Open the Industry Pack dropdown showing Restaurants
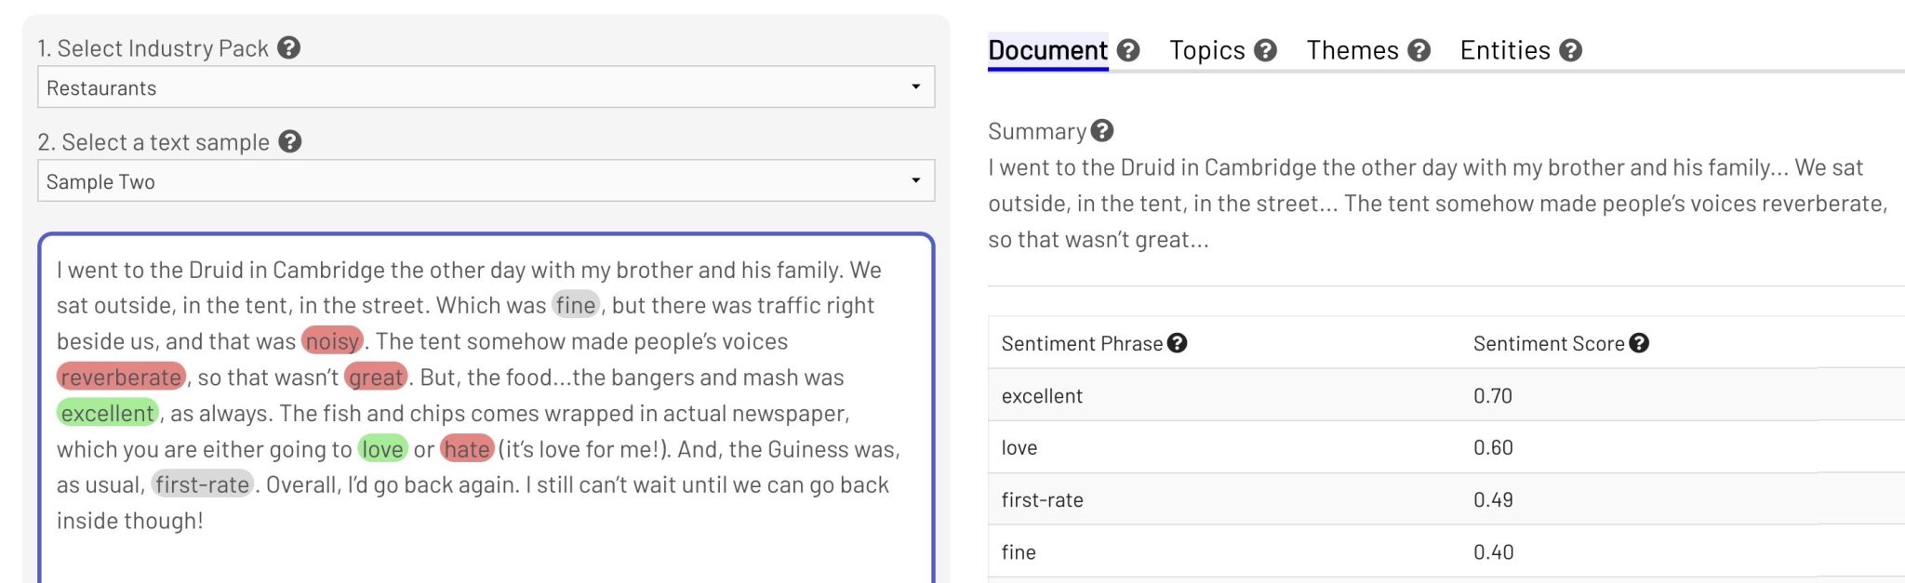This screenshot has height=583, width=1905. tap(484, 87)
